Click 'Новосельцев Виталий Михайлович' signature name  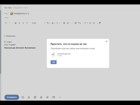point(20,48)
